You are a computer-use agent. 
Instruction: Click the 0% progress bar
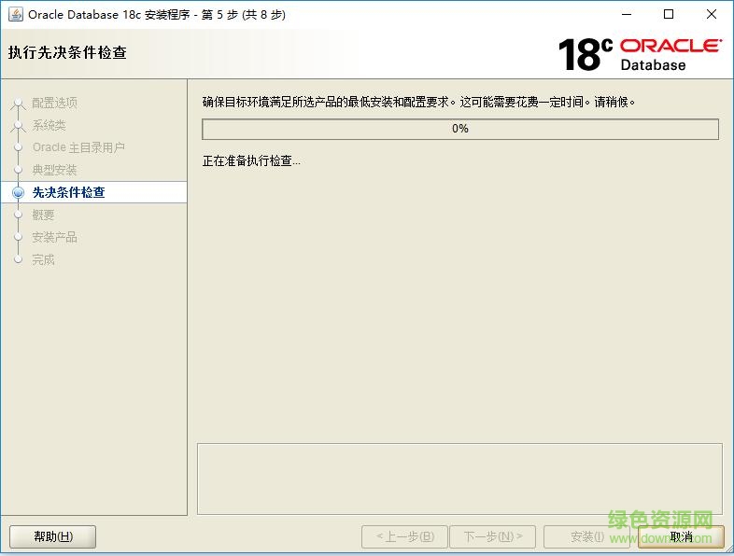pyautogui.click(x=460, y=129)
